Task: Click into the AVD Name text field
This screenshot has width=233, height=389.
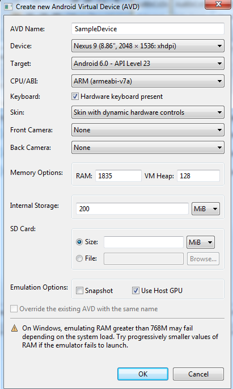Action: coord(148,29)
